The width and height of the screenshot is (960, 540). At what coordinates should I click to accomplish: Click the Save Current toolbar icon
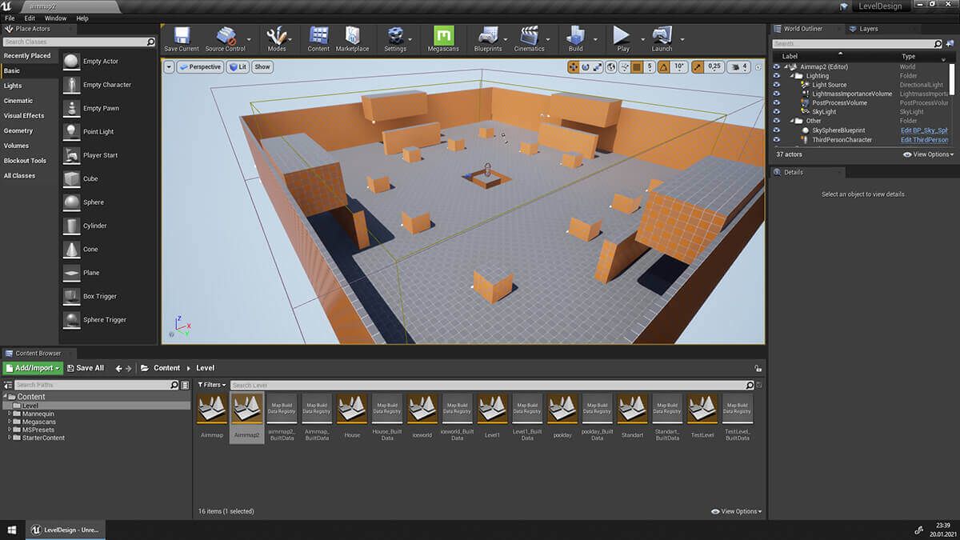tap(181, 36)
